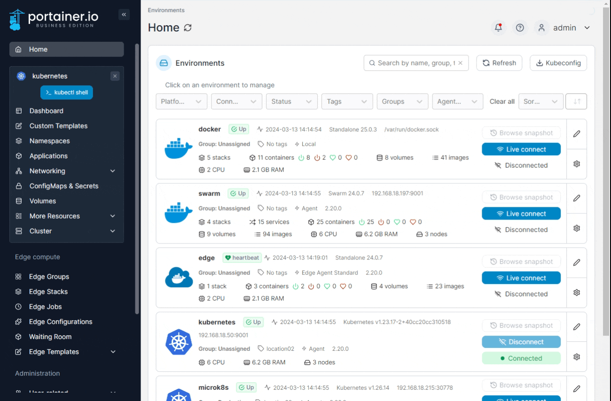Toggle the sort order arrows button

(577, 102)
